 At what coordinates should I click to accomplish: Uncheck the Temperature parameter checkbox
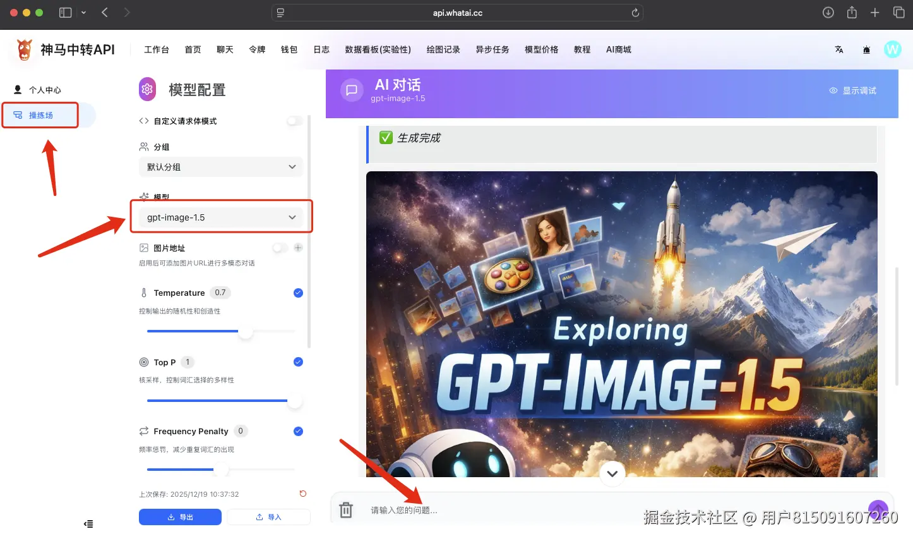coord(297,293)
